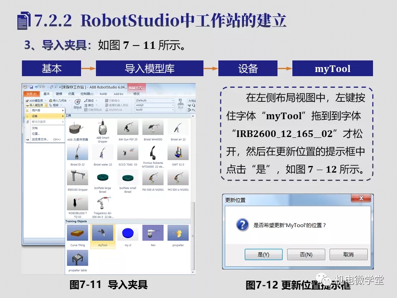
Task: Click the 示教目标点 button
Action: (x=93, y=110)
